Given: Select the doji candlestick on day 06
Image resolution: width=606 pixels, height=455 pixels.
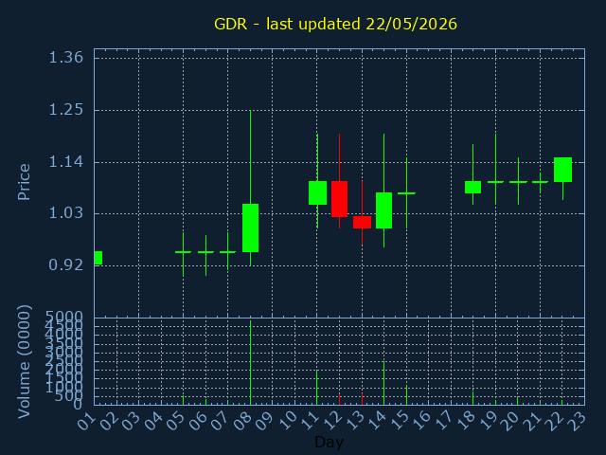Looking at the screenshot, I should [206, 252].
